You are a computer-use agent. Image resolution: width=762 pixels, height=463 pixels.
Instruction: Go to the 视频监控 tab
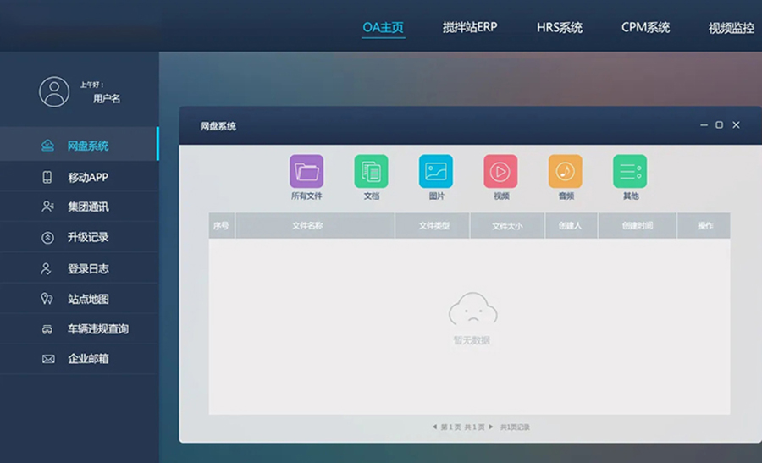coord(731,27)
